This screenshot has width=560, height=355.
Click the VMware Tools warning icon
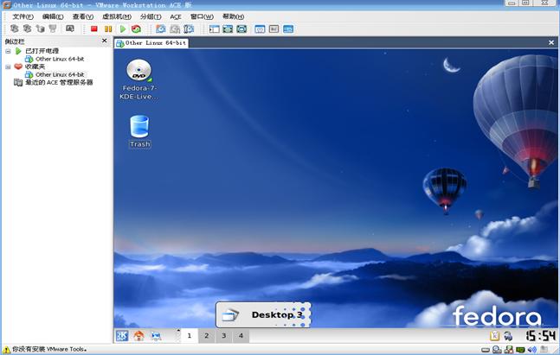[6, 350]
